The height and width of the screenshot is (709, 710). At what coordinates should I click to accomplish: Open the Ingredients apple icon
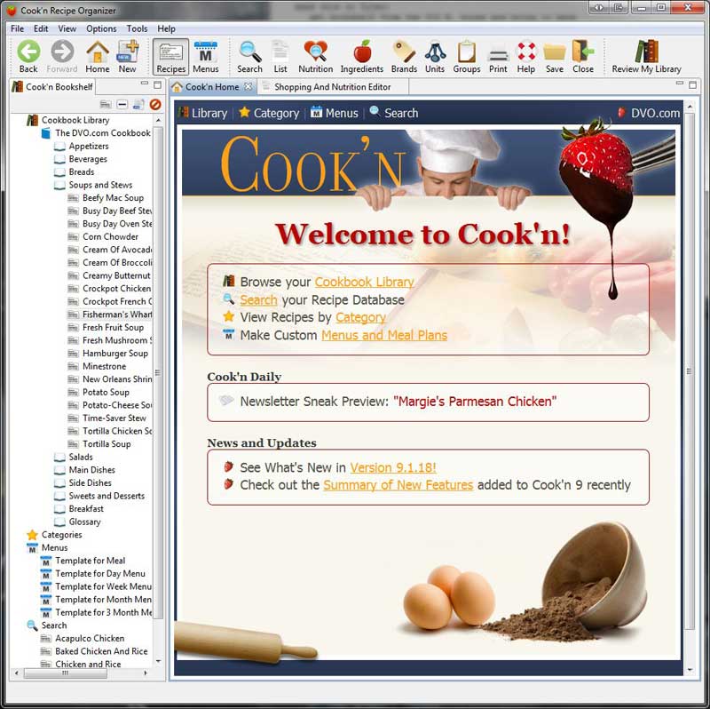point(362,57)
